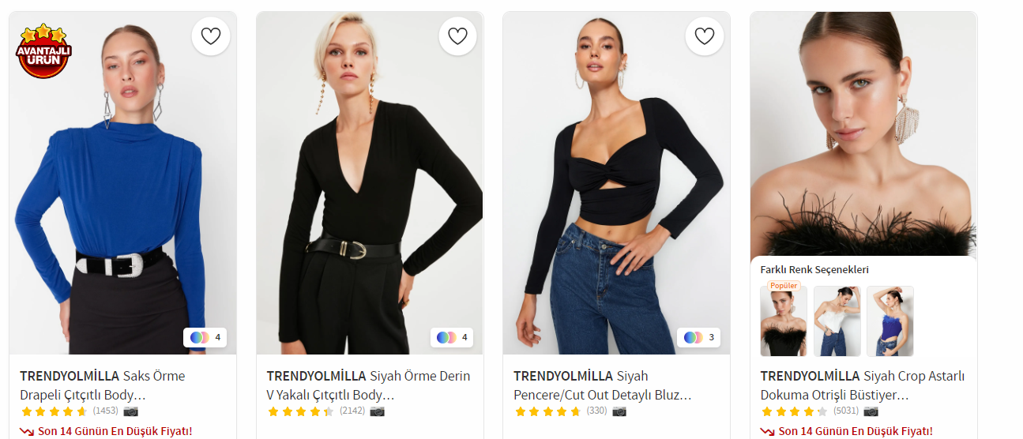This screenshot has height=439, width=1023.
Task: Select the popular black feather bustier thumbnail
Action: coord(784,321)
